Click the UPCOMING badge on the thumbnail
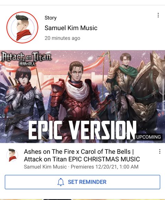The height and width of the screenshot is (200, 165). click(x=148, y=137)
